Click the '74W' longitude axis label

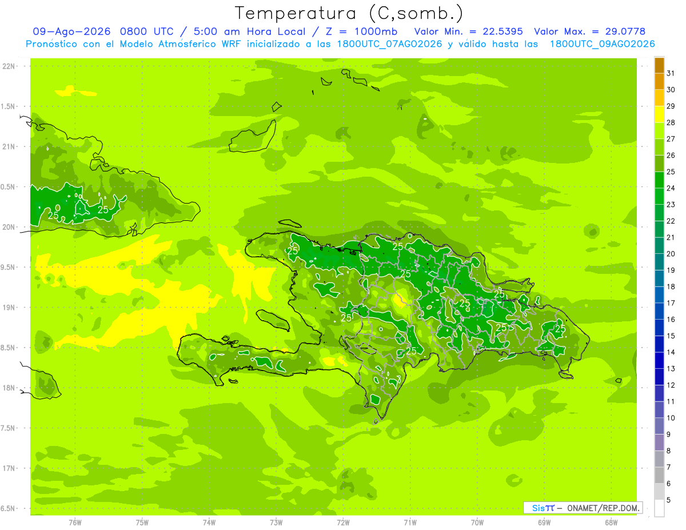click(209, 522)
